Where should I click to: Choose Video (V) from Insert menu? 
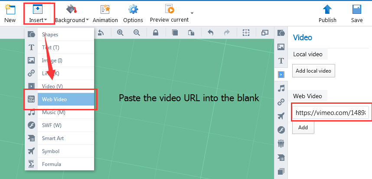pyautogui.click(x=59, y=86)
